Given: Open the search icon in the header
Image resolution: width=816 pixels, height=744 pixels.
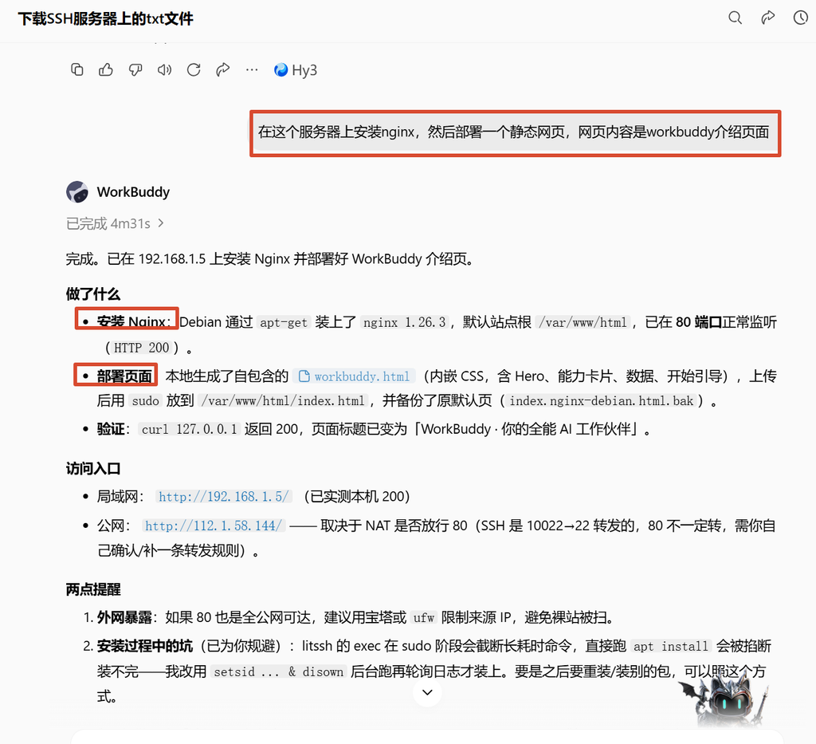Looking at the screenshot, I should 735,18.
